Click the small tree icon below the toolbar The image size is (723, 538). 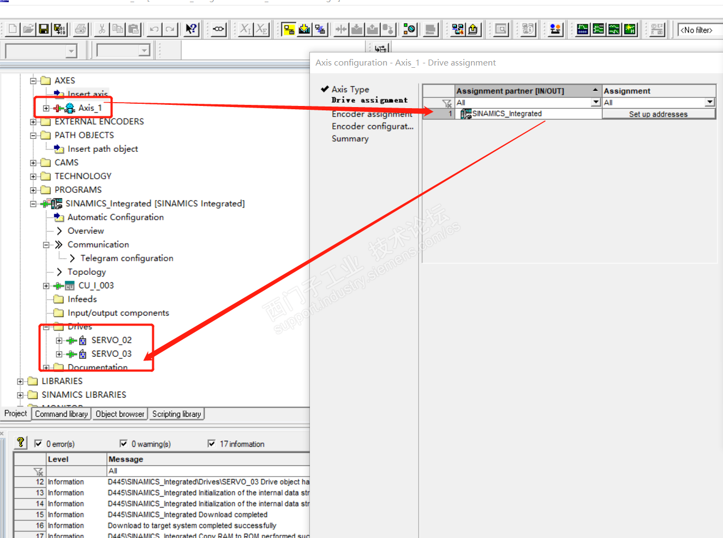(381, 49)
